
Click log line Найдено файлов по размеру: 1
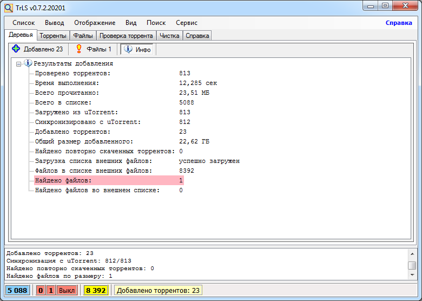[59, 276]
